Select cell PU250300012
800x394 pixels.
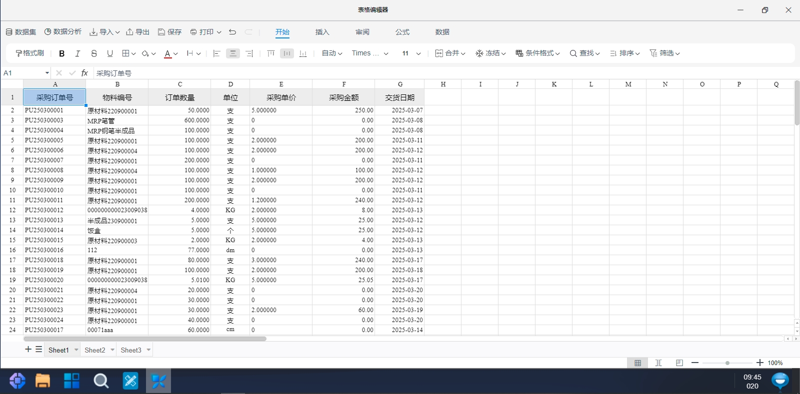(x=54, y=210)
